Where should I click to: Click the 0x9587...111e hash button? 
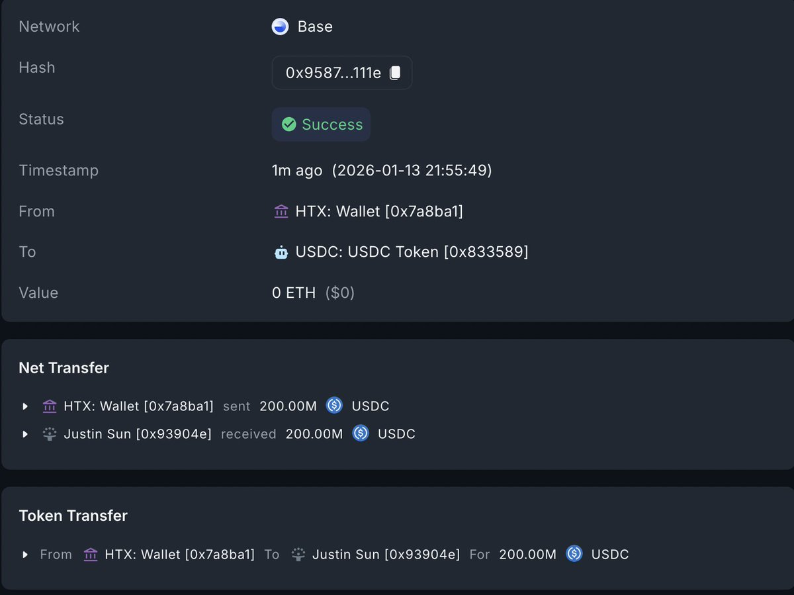(x=333, y=73)
